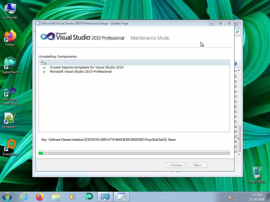This screenshot has height=202, width=270.
Task: Click the background window help icon
Action: (x=236, y=64)
